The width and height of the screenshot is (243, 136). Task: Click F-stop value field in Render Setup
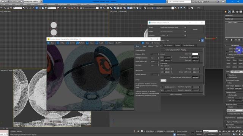tap(195, 69)
